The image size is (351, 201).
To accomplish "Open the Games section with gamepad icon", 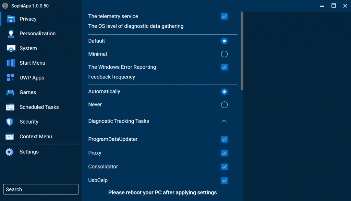I will pos(10,92).
